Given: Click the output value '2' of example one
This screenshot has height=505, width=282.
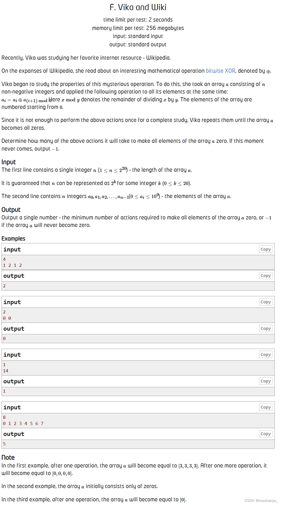Looking at the screenshot, I should pyautogui.click(x=4, y=286).
